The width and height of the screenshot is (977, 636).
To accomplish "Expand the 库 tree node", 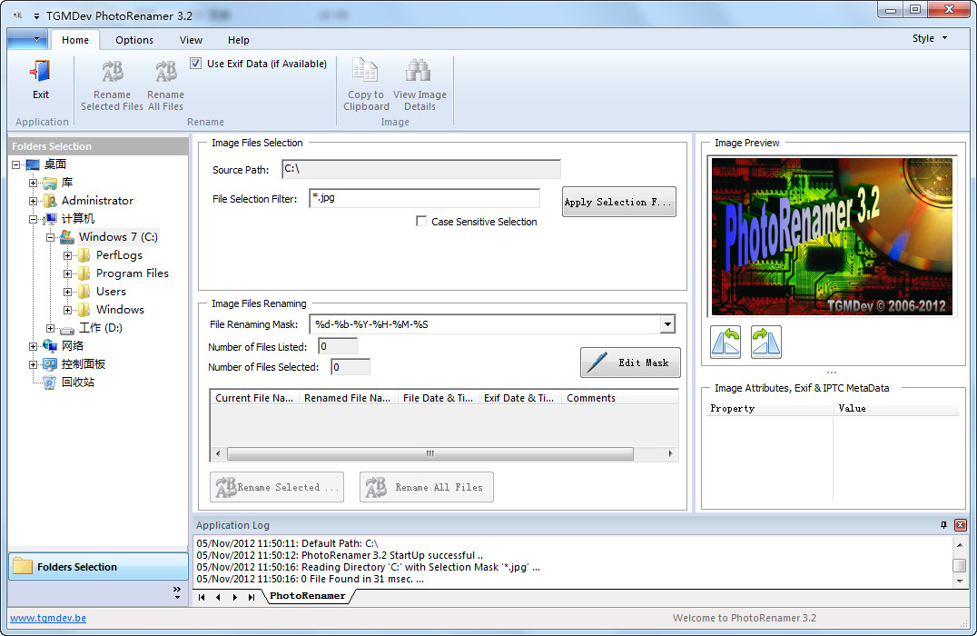I will [x=33, y=183].
